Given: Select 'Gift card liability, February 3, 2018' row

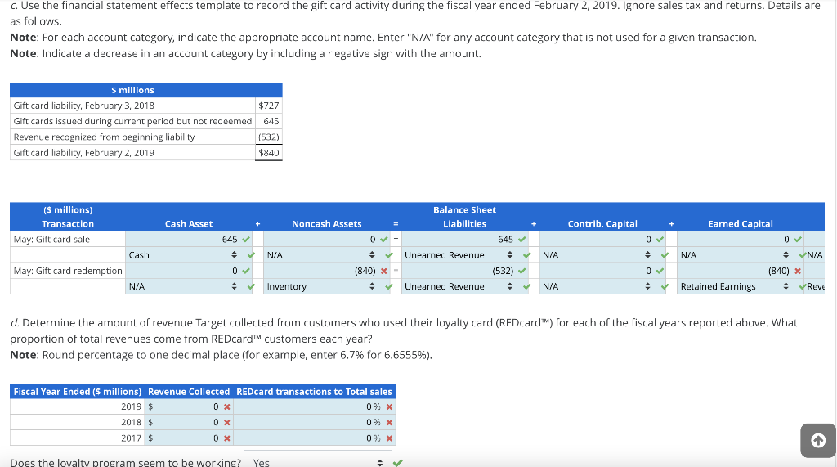Looking at the screenshot, I should tap(145, 106).
